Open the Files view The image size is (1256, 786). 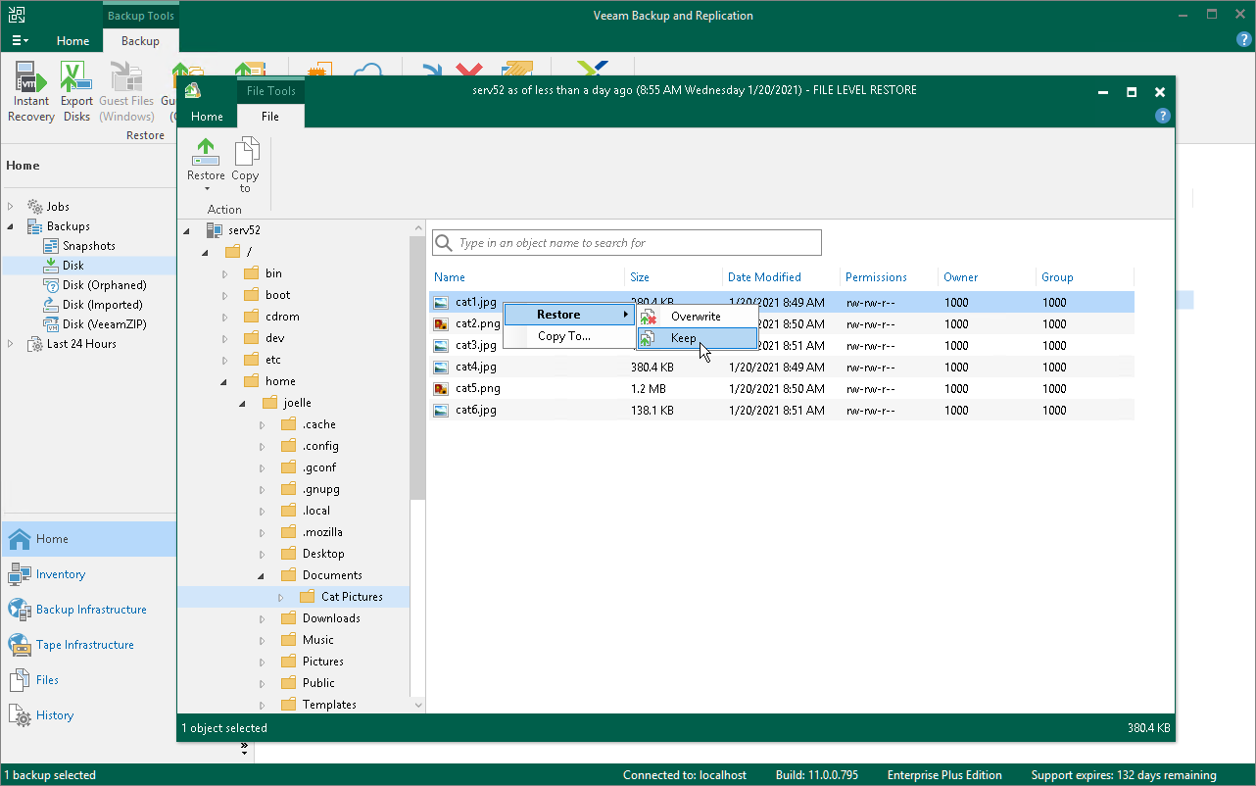tap(88, 680)
